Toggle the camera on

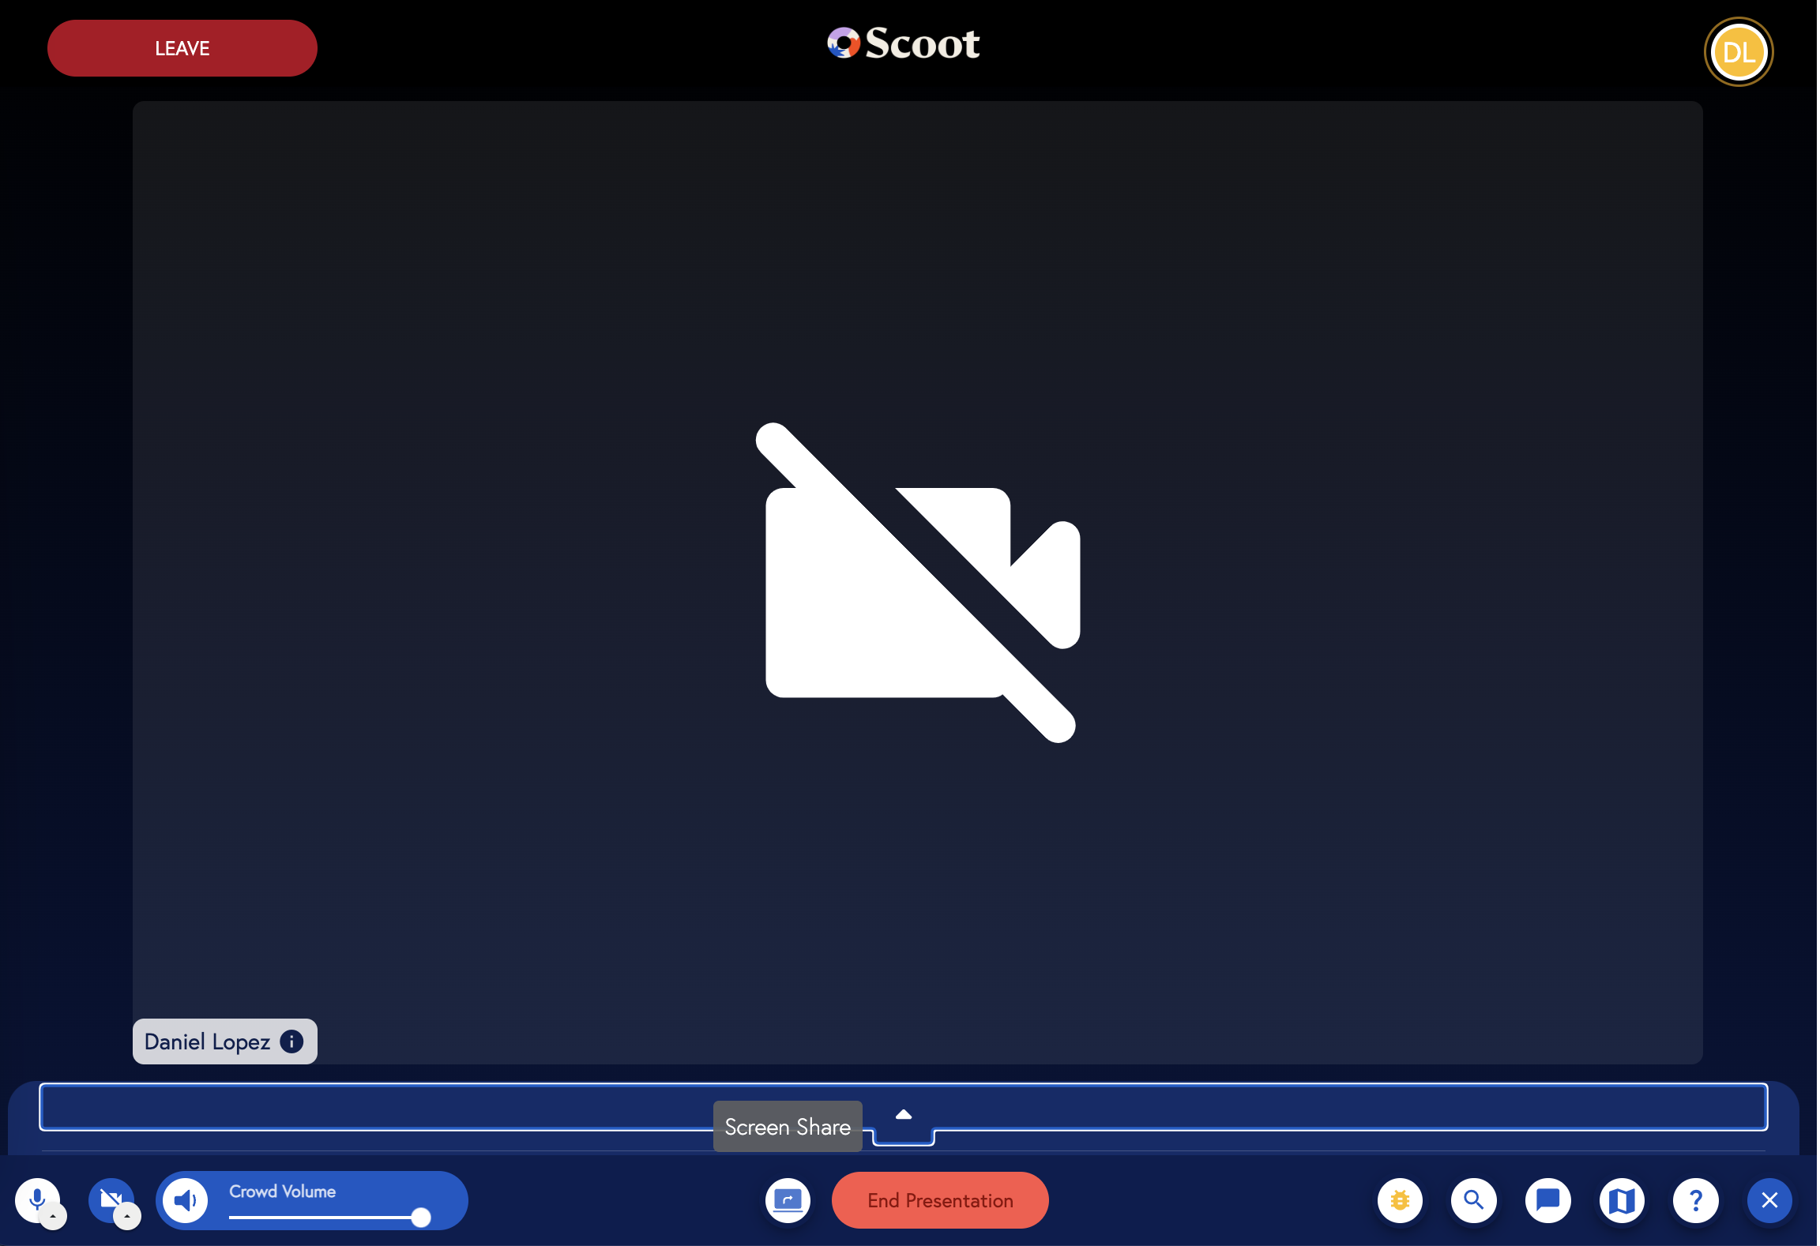110,1199
